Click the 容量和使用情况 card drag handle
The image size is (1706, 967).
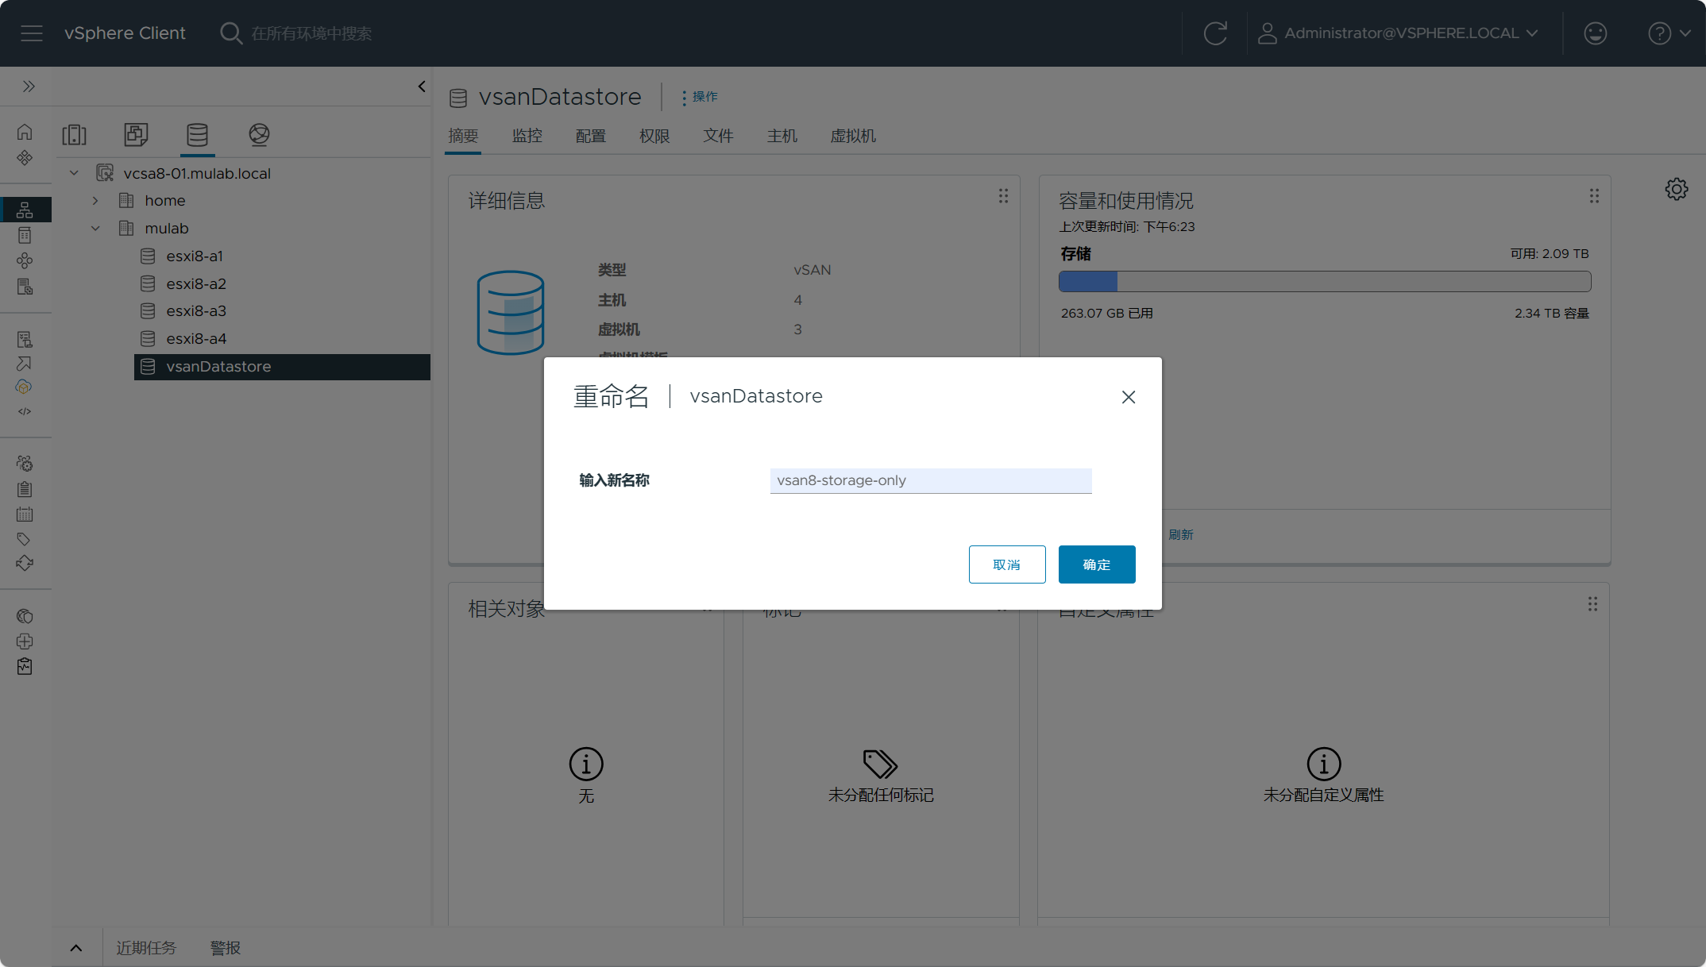[1594, 195]
